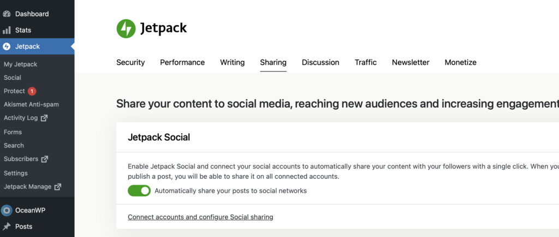Click the Posts pushpin icon
559x237 pixels.
tap(7, 227)
